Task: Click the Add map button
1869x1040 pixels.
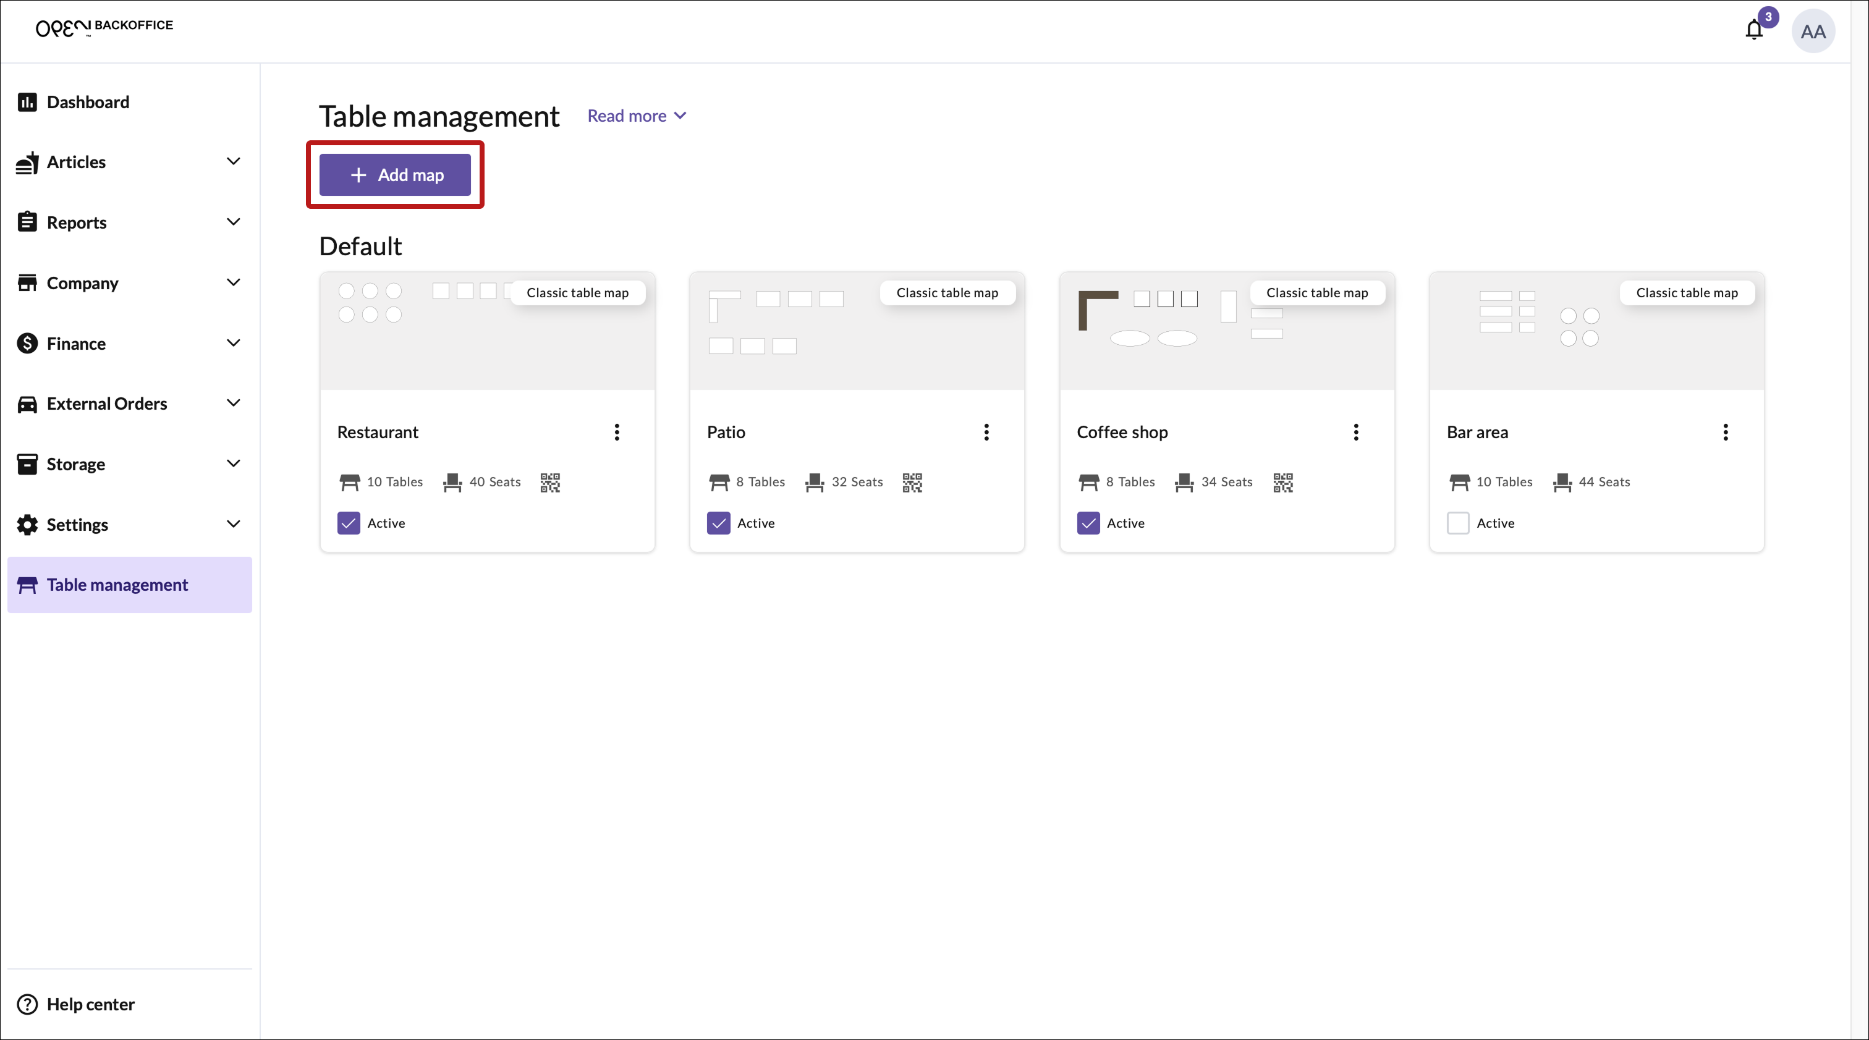Action: [x=396, y=175]
